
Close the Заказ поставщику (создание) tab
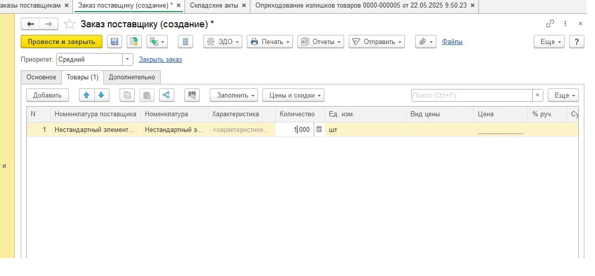point(179,5)
